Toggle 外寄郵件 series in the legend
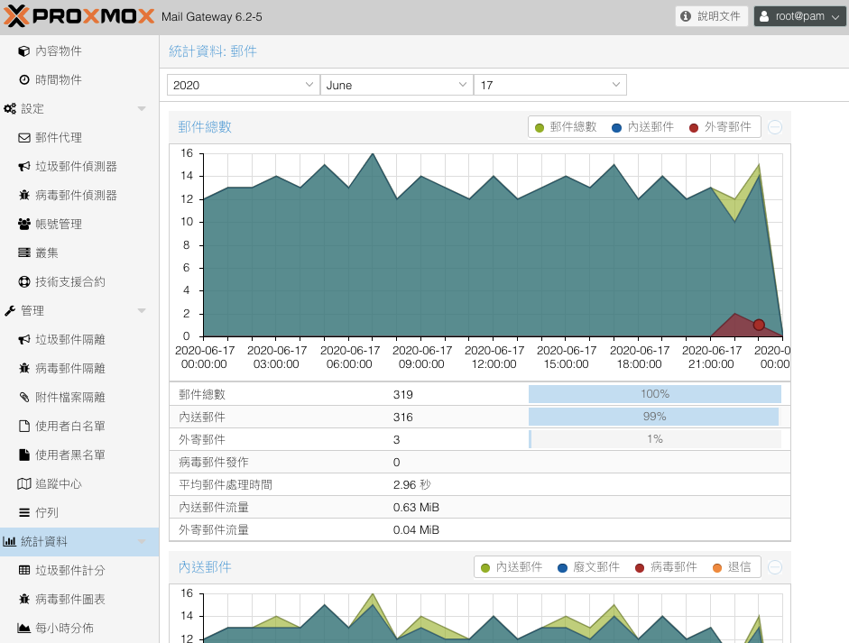 tap(720, 127)
